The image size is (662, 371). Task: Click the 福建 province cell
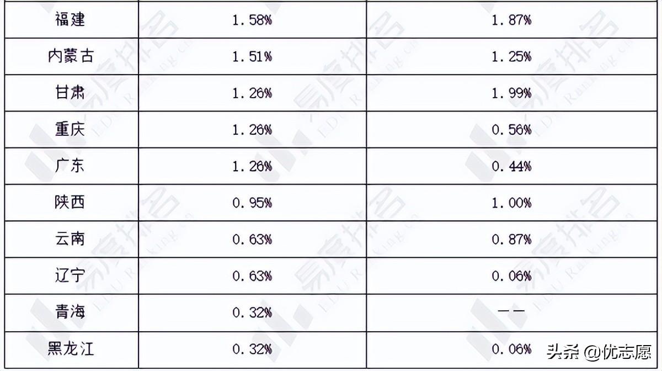(x=70, y=20)
